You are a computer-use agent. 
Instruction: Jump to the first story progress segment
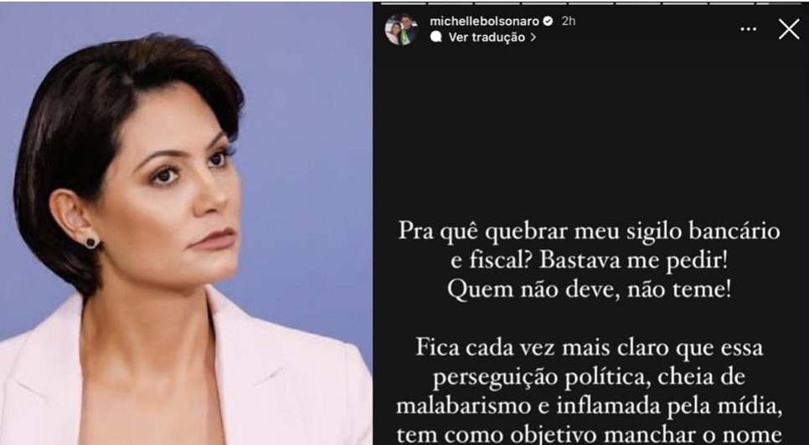404,3
